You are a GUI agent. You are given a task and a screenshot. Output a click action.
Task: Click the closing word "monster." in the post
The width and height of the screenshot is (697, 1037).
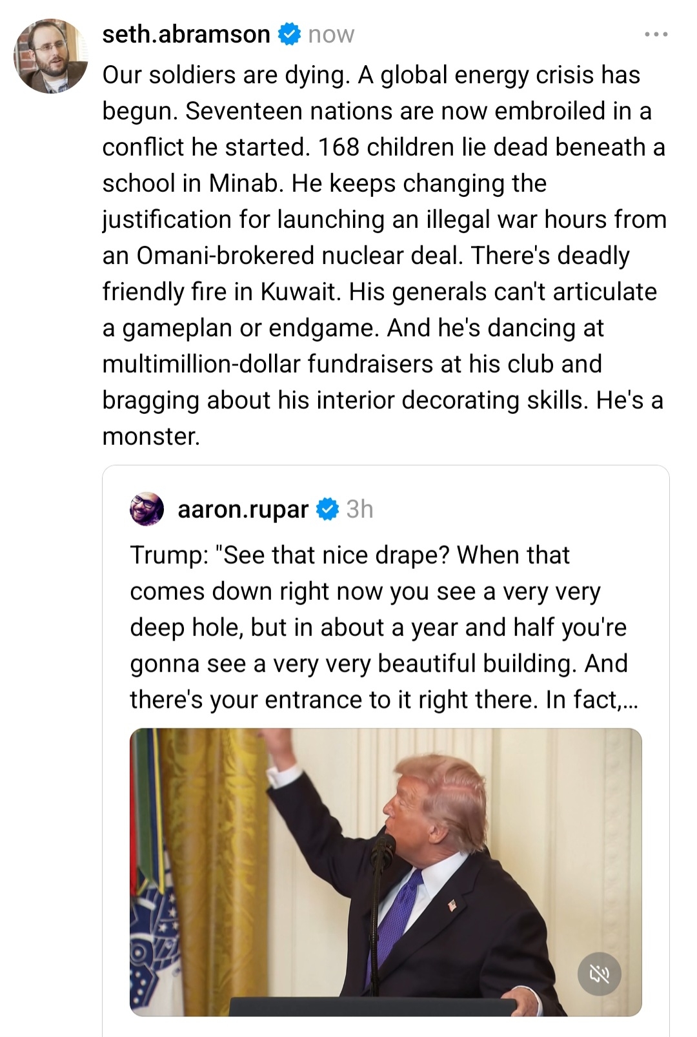[x=152, y=436]
